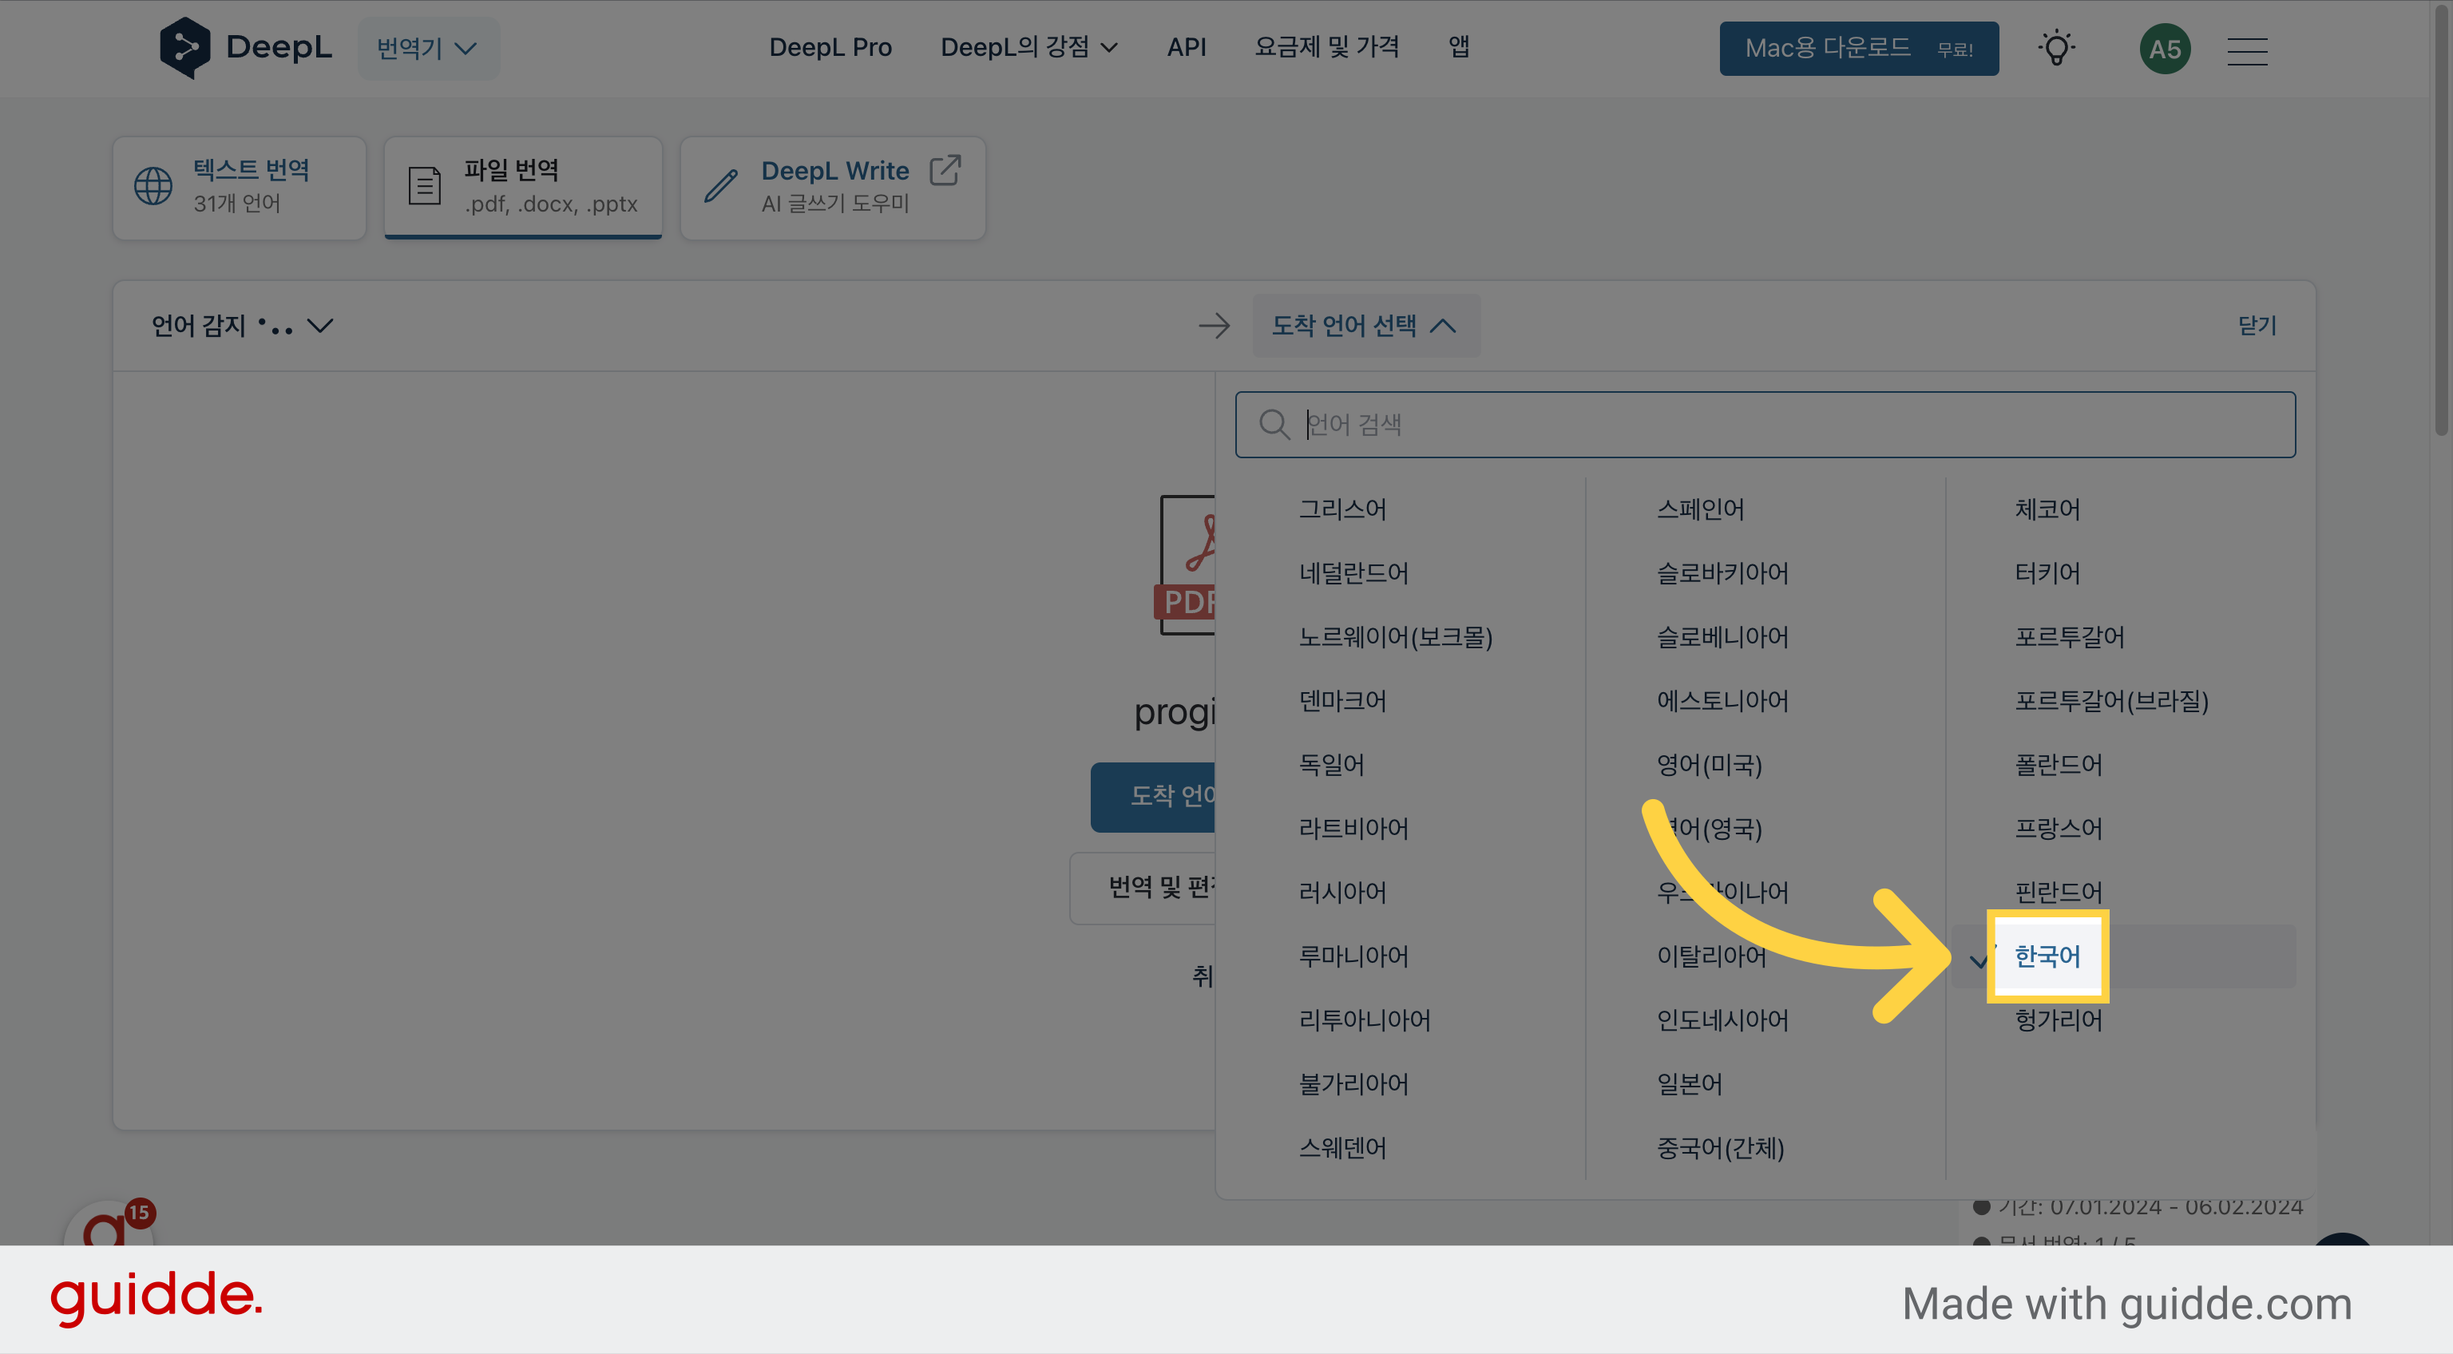
Task: Open the red notification widget with badge 15
Action: pos(109,1224)
